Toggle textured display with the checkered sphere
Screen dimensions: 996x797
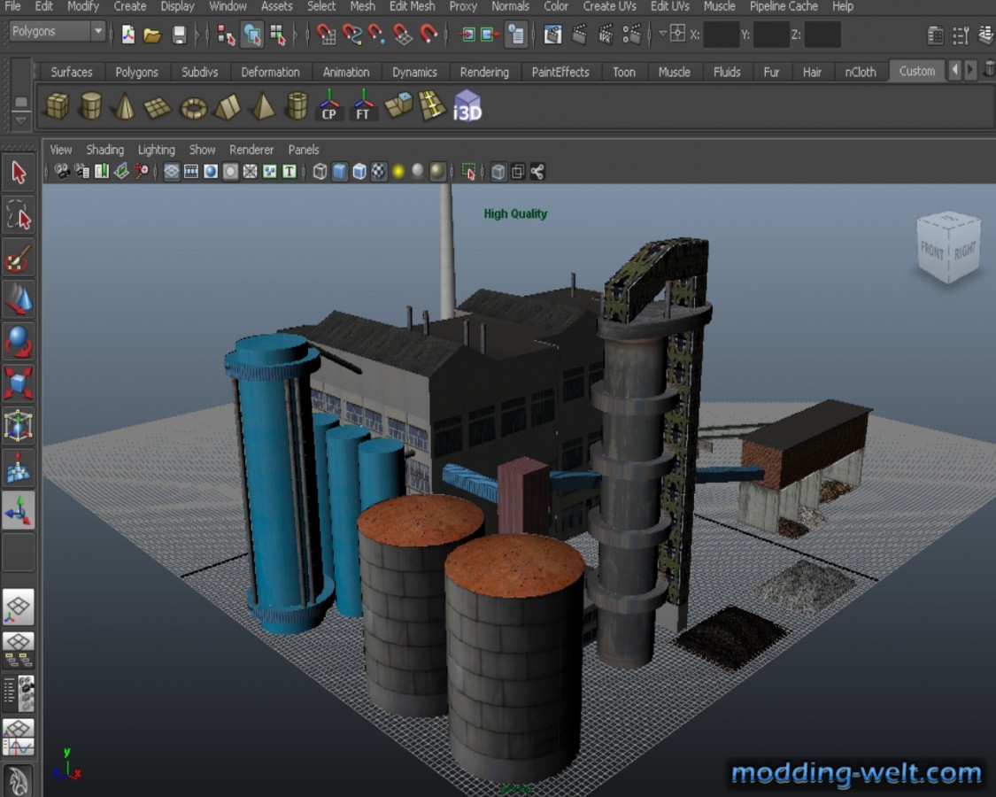(x=379, y=172)
